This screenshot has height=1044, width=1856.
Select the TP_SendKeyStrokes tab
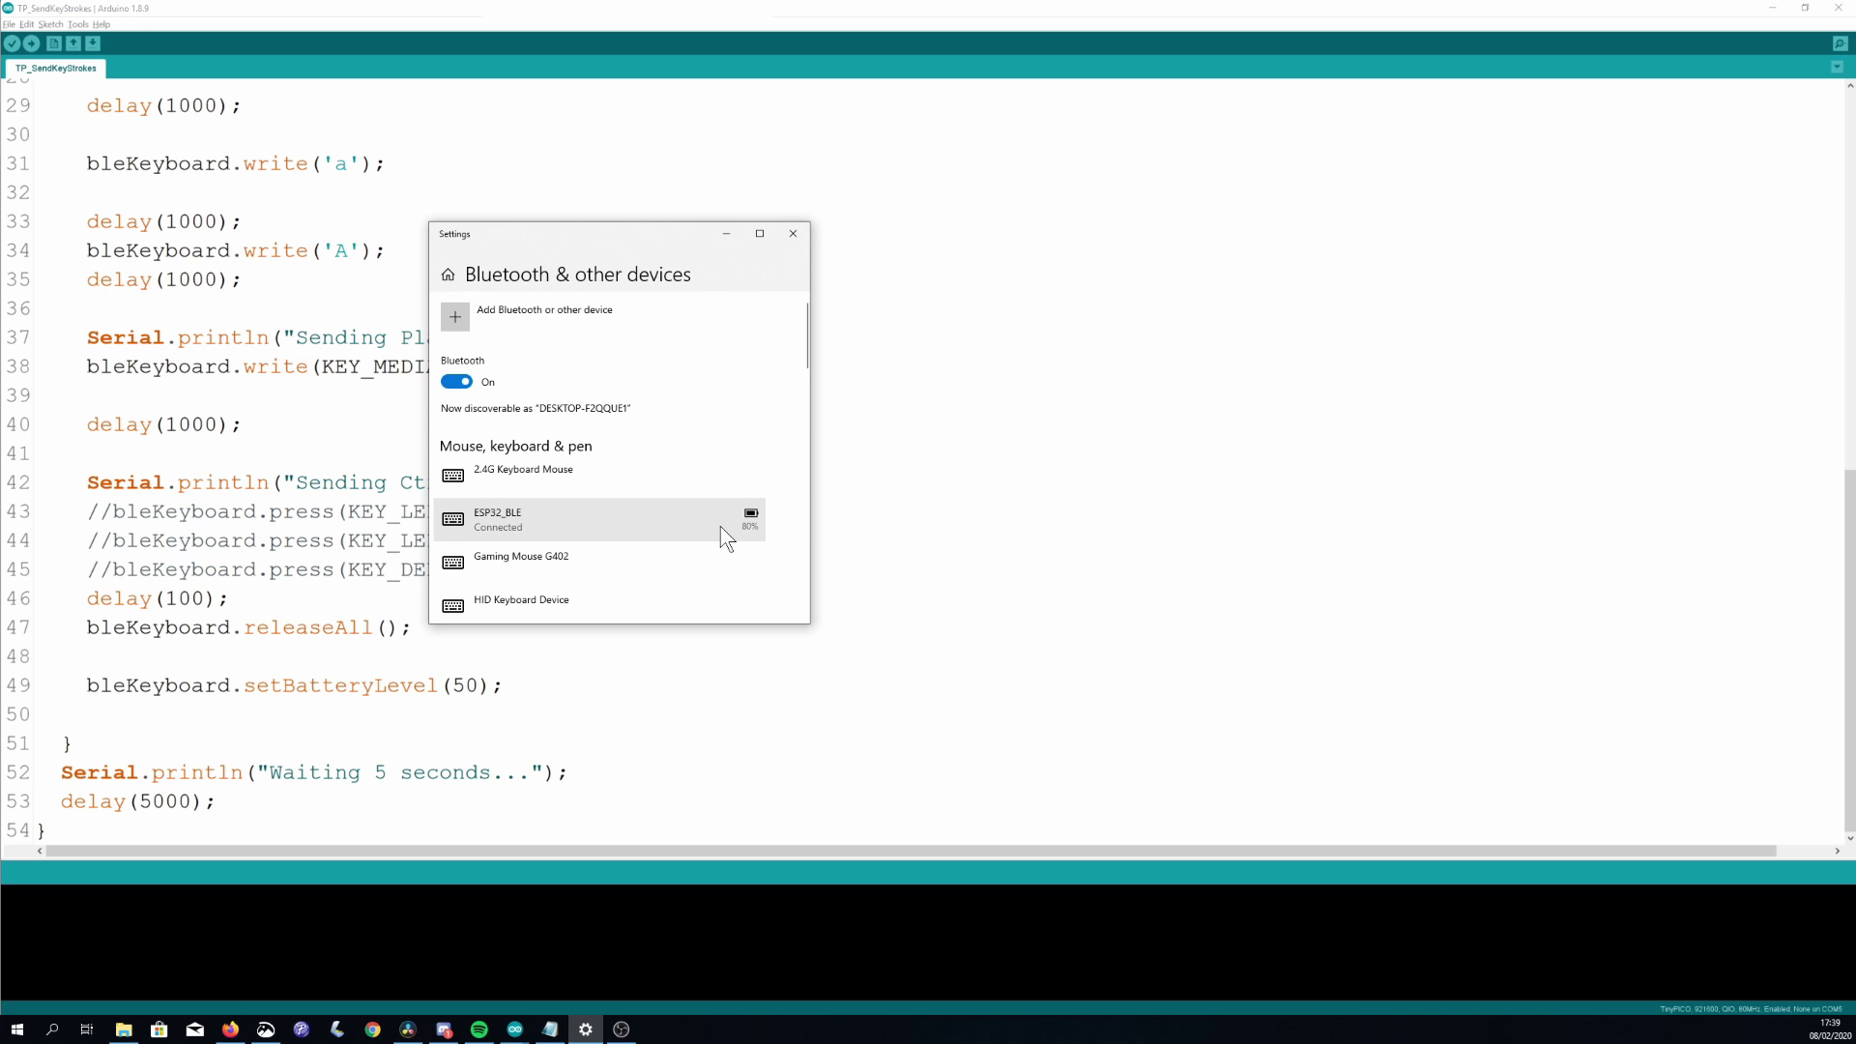pyautogui.click(x=56, y=69)
